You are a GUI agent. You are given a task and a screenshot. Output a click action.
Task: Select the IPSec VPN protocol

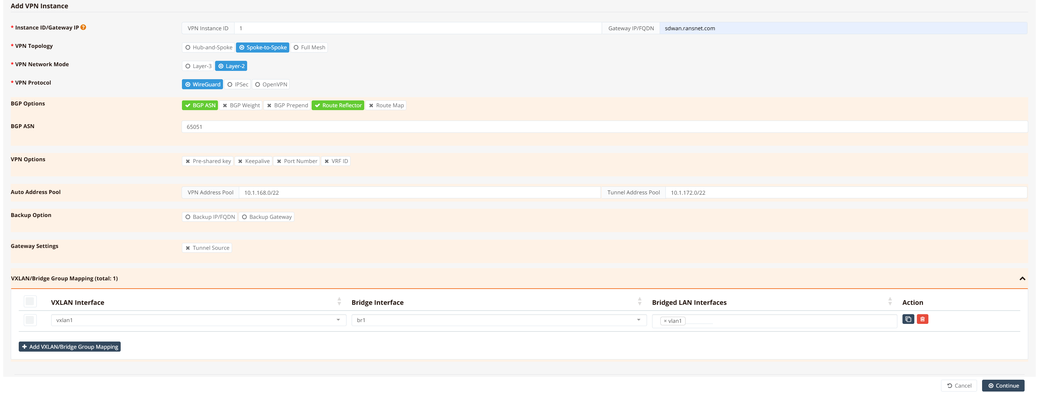(x=237, y=85)
